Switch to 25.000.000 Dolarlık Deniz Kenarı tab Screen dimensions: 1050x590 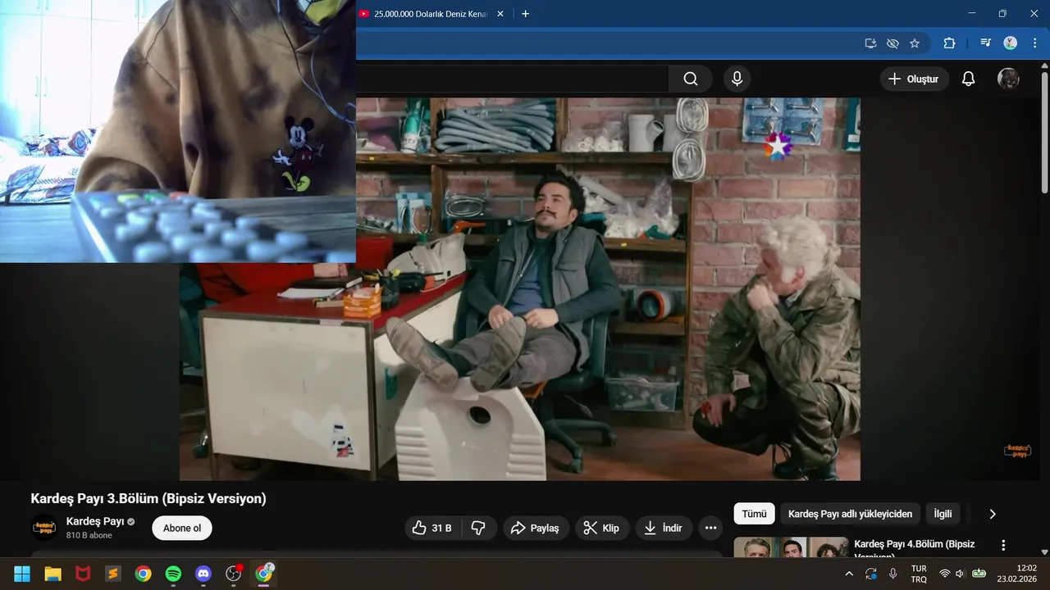[x=431, y=14]
